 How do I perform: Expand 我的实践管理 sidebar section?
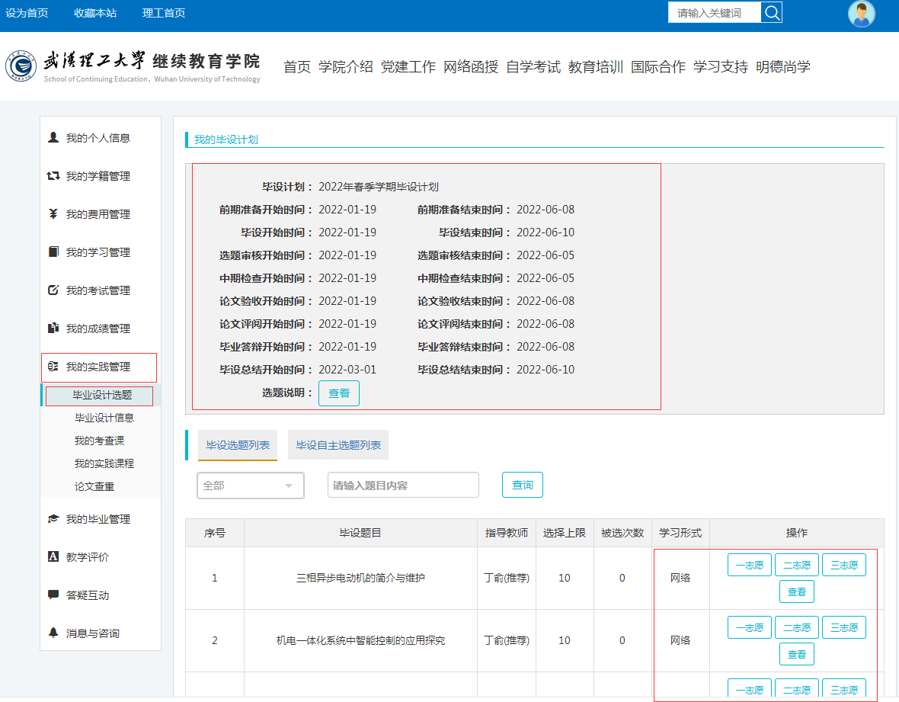pyautogui.click(x=98, y=367)
